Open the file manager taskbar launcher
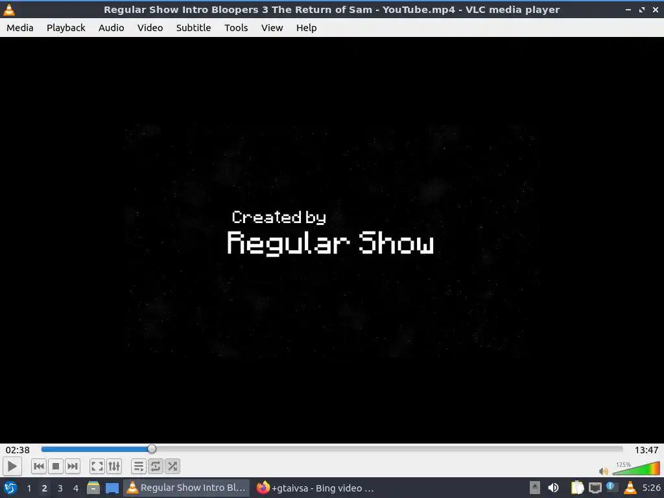Screen dimensions: 664x498 93,488
